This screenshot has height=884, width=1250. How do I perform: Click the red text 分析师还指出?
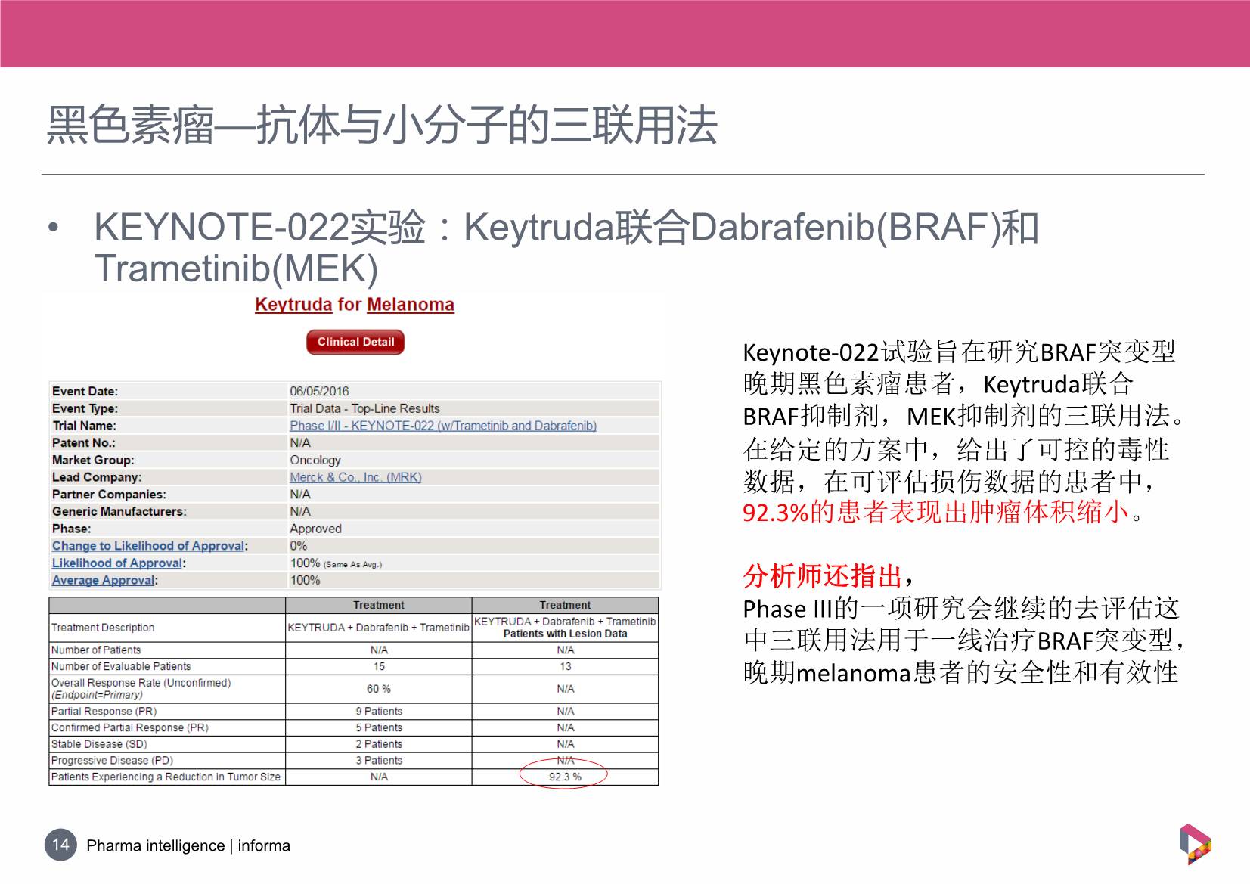point(823,576)
